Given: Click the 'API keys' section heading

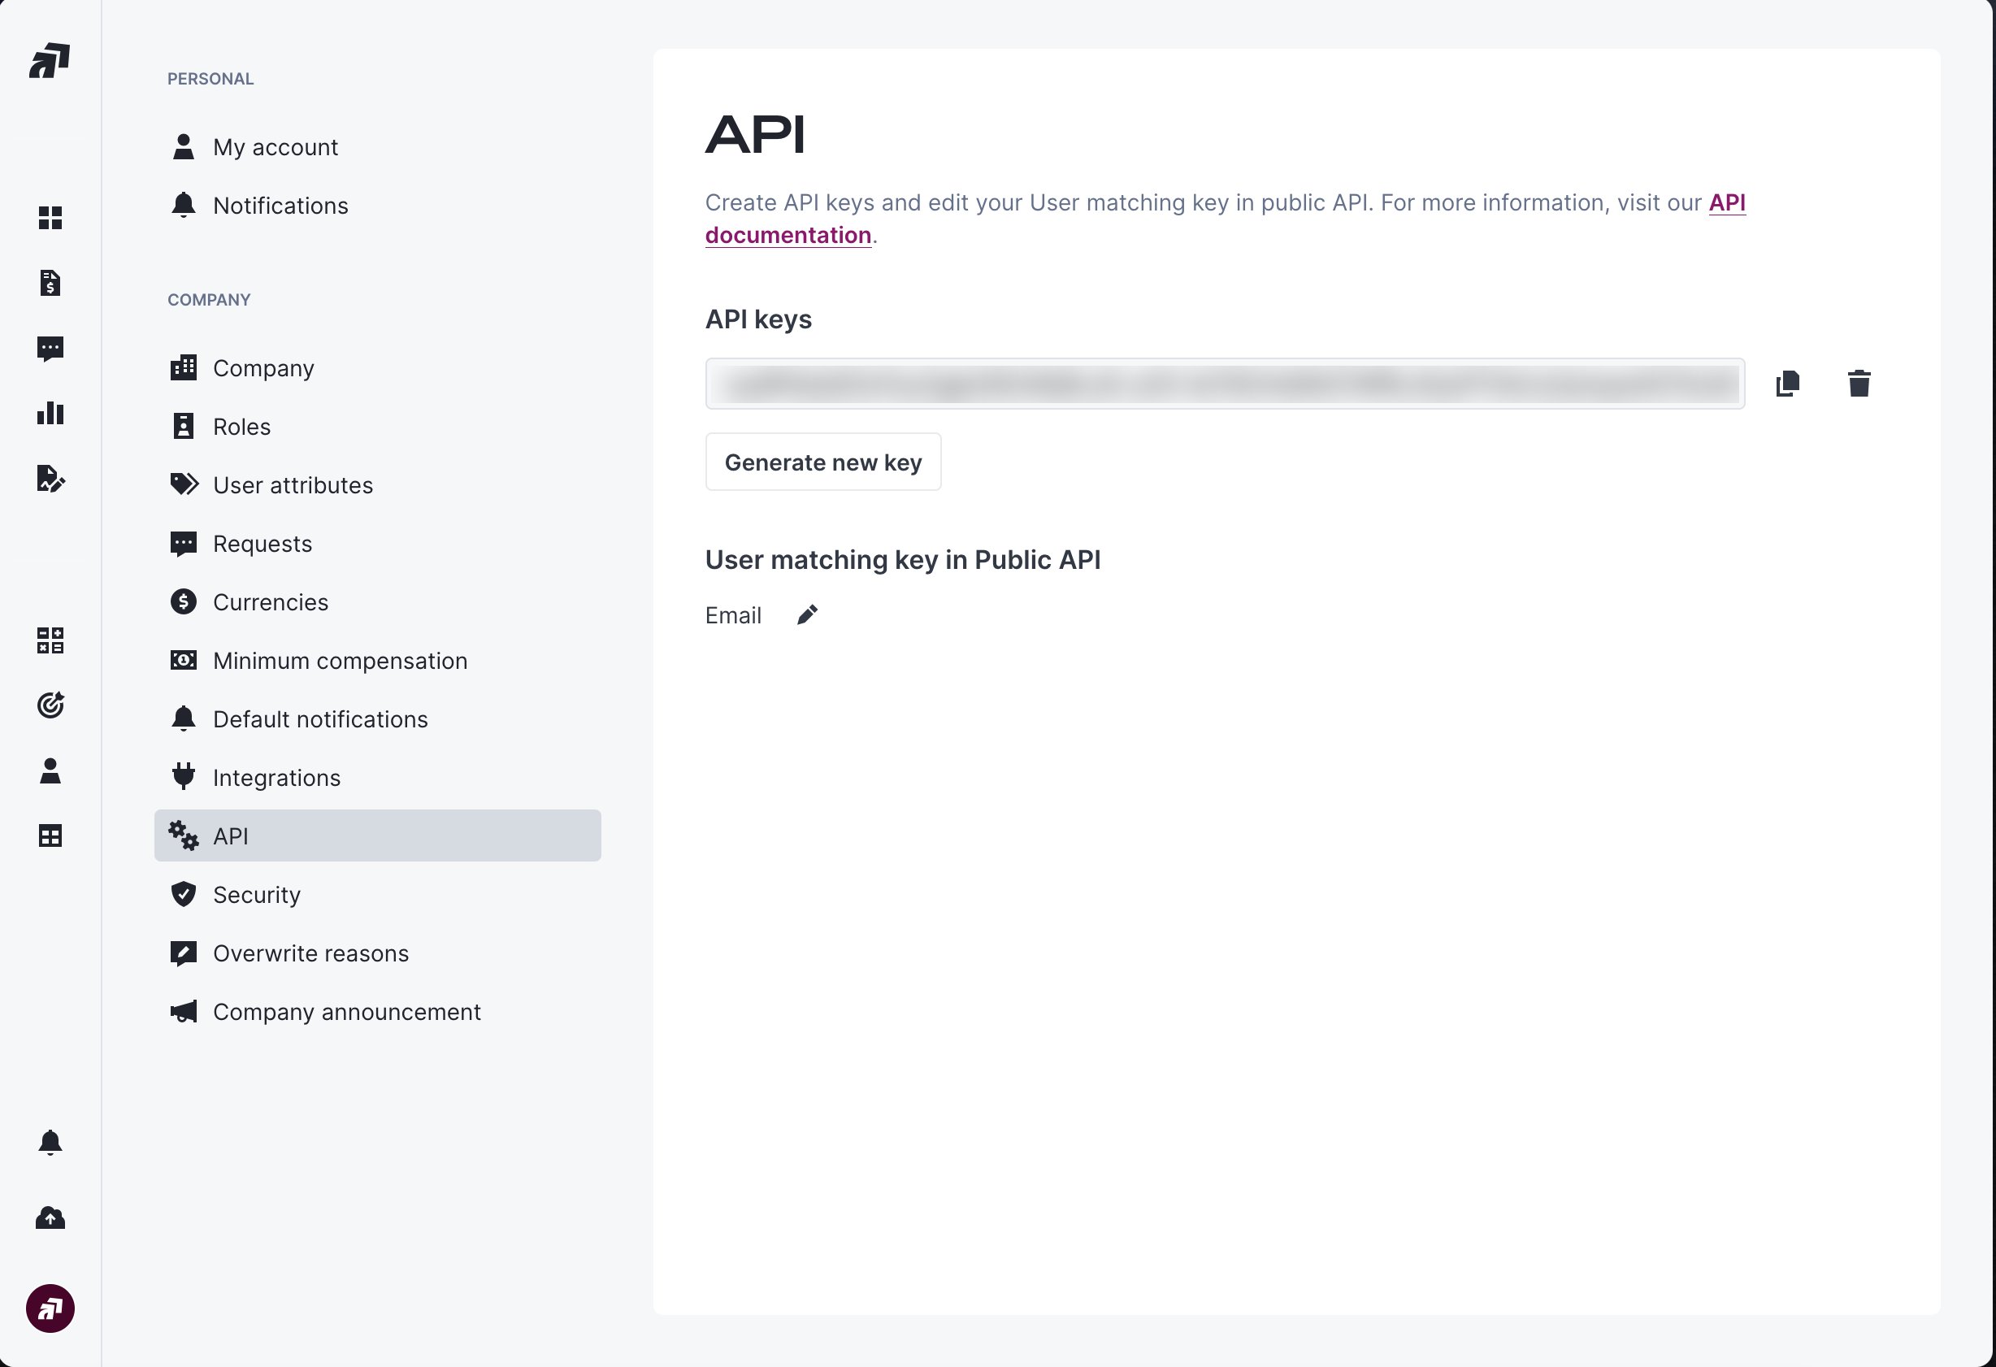Looking at the screenshot, I should pos(758,319).
